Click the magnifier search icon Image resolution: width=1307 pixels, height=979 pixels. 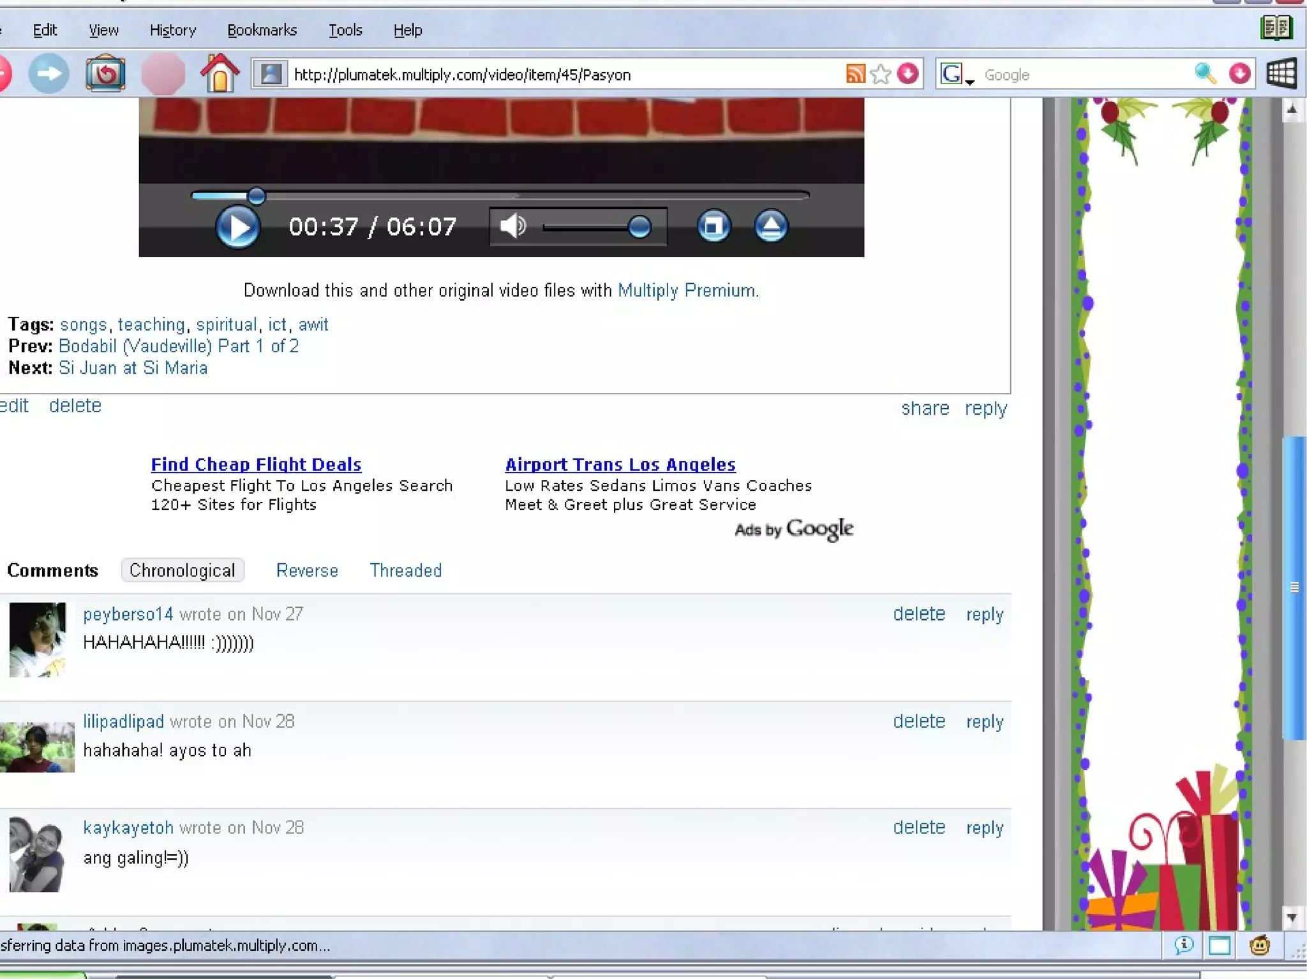tap(1204, 74)
